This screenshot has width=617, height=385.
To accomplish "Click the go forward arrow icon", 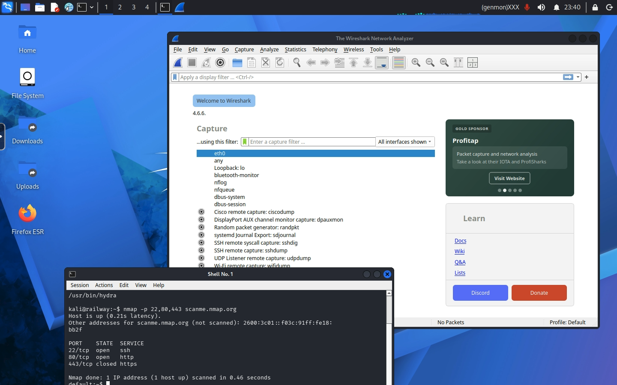I will (325, 62).
